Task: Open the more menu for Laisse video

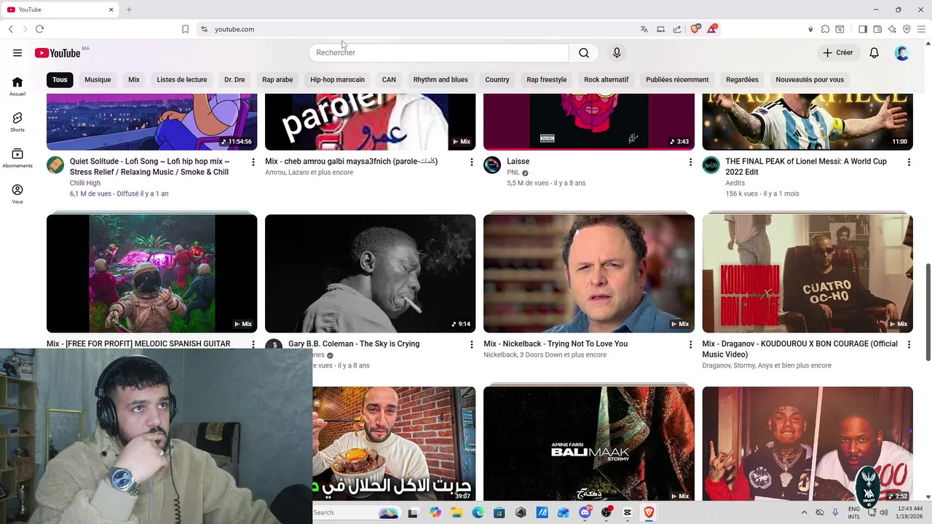Action: coord(690,162)
